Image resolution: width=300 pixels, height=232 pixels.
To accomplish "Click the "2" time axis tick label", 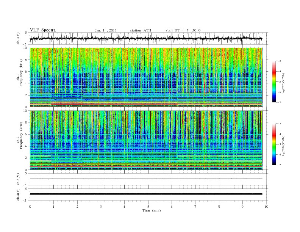I will (x=77, y=207).
